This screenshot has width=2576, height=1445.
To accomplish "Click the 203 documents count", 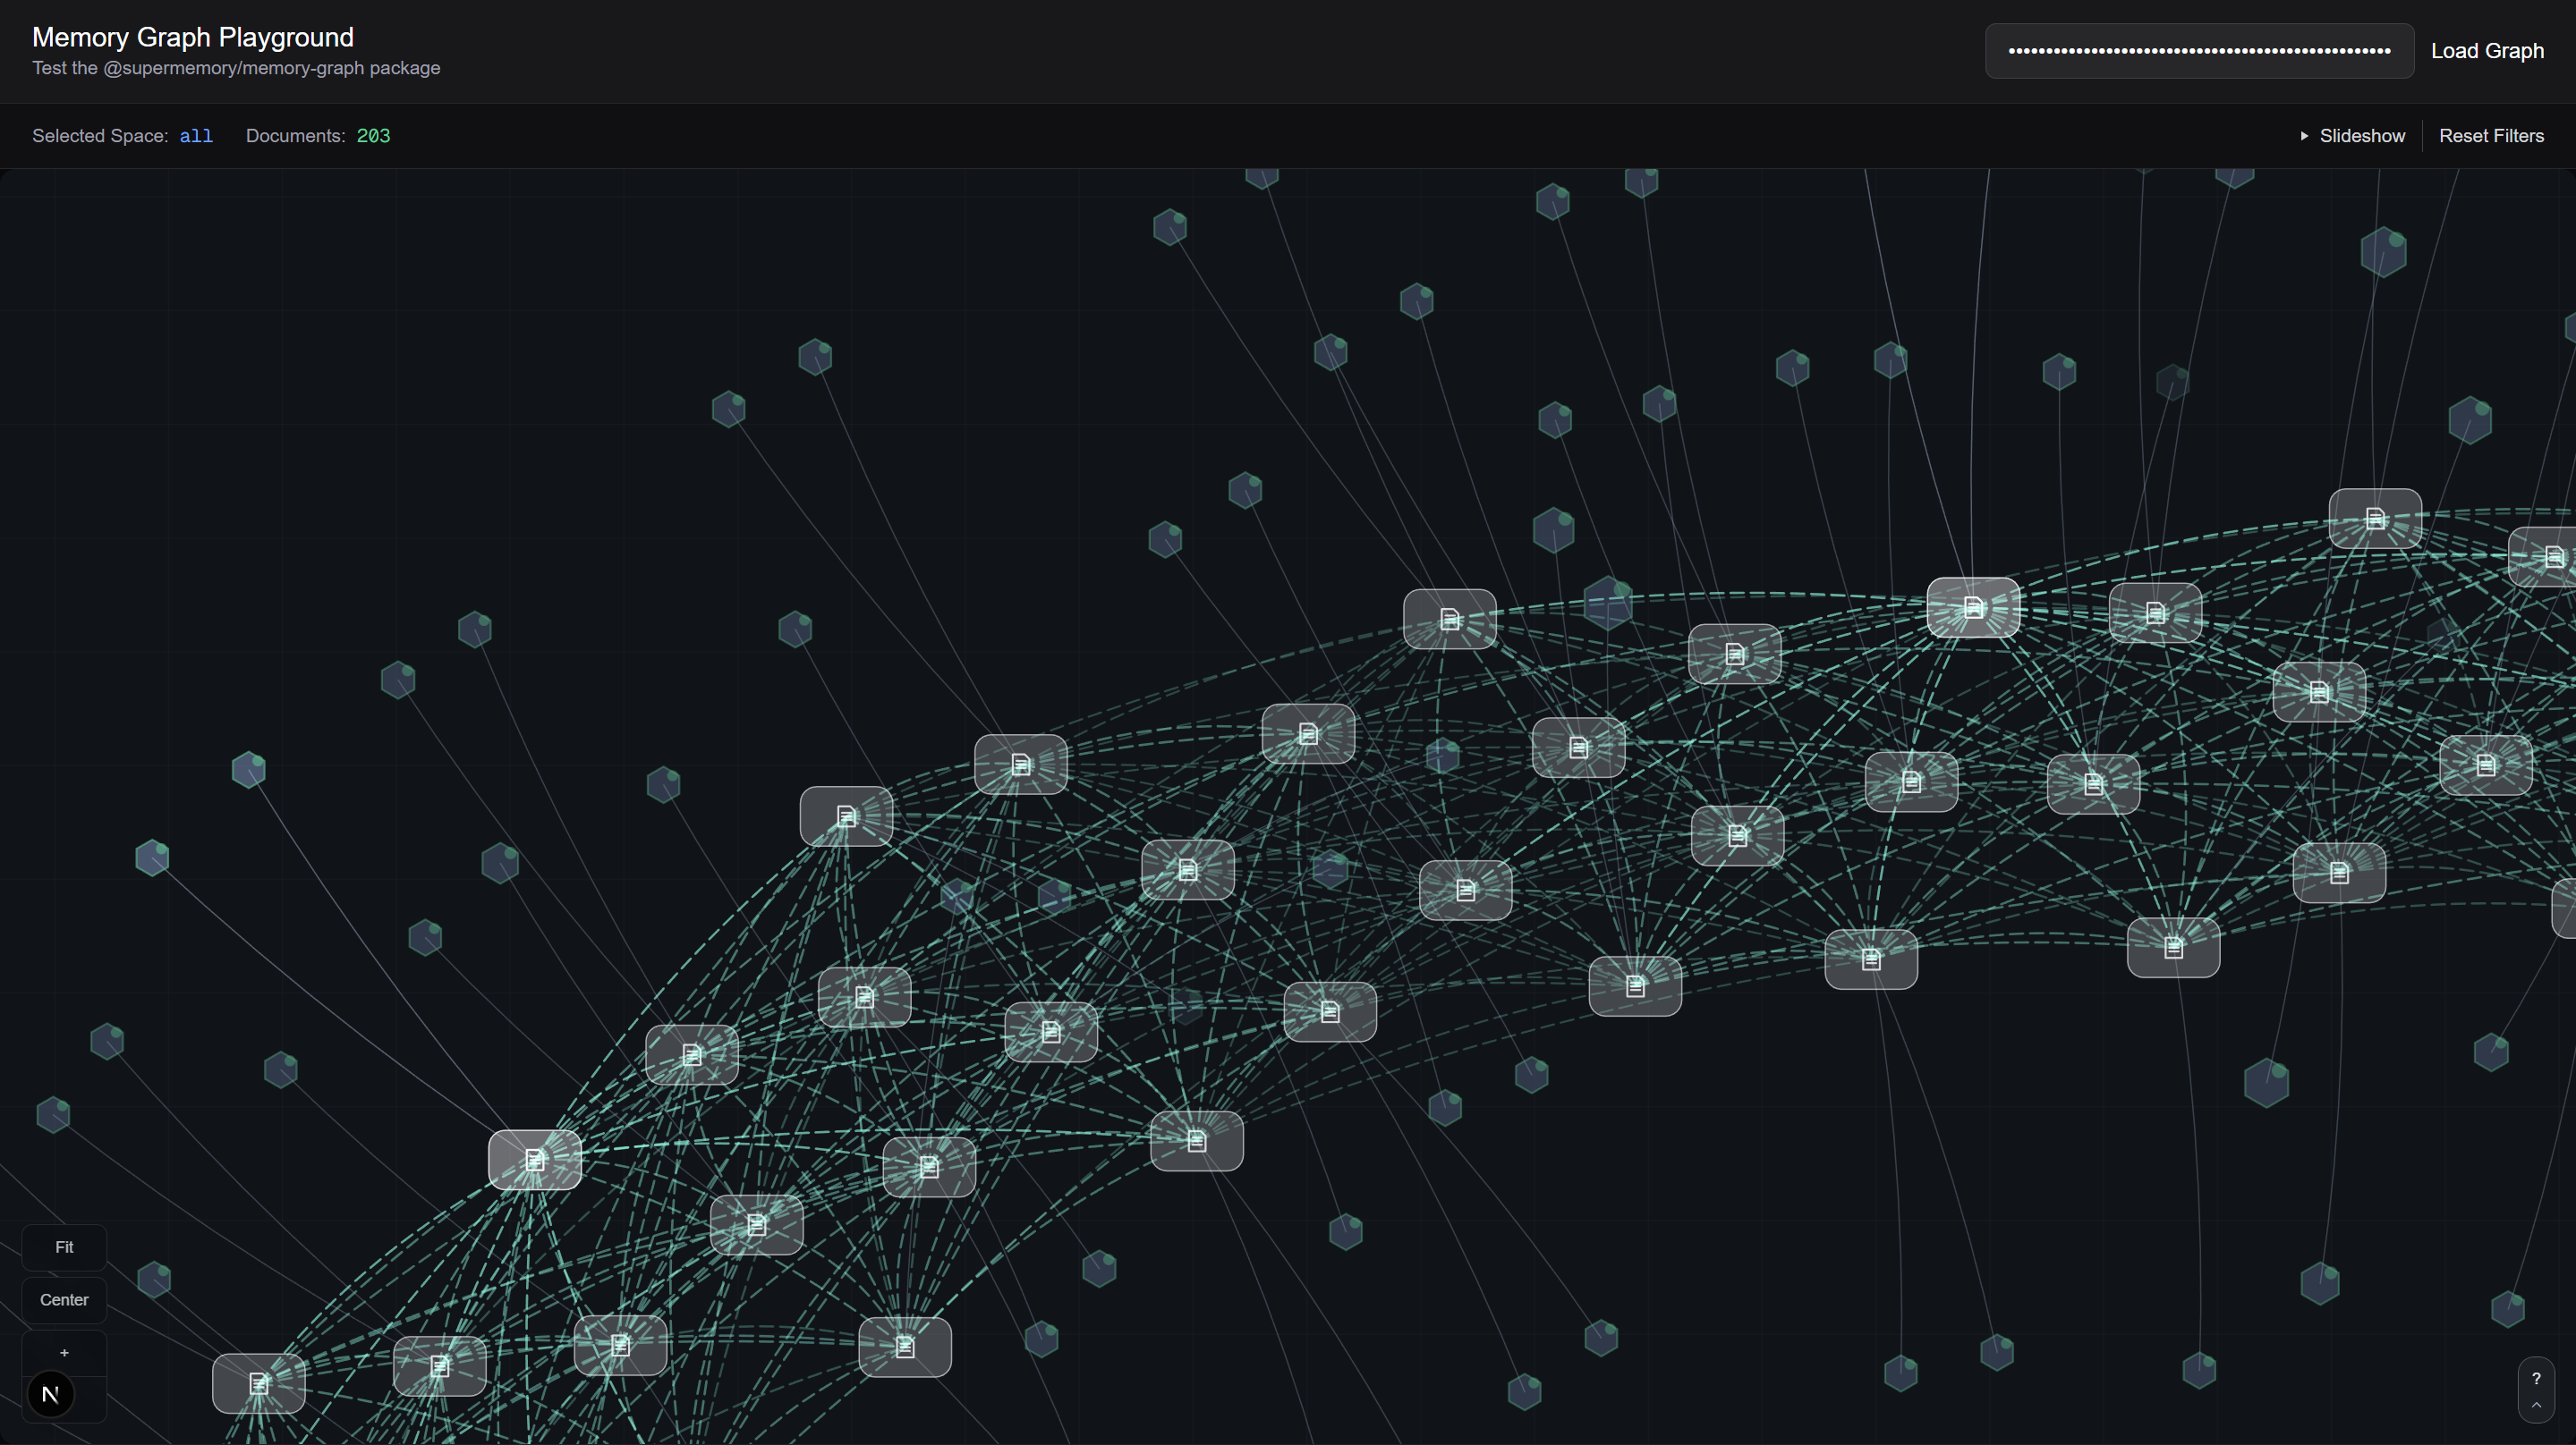I will (373, 136).
